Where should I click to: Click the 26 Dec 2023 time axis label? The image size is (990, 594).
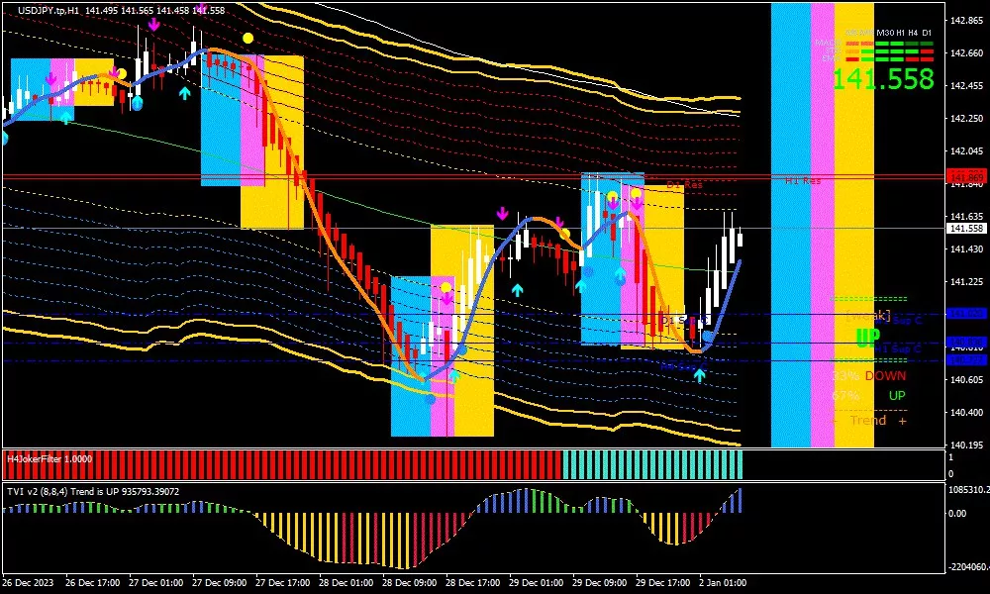(x=29, y=583)
